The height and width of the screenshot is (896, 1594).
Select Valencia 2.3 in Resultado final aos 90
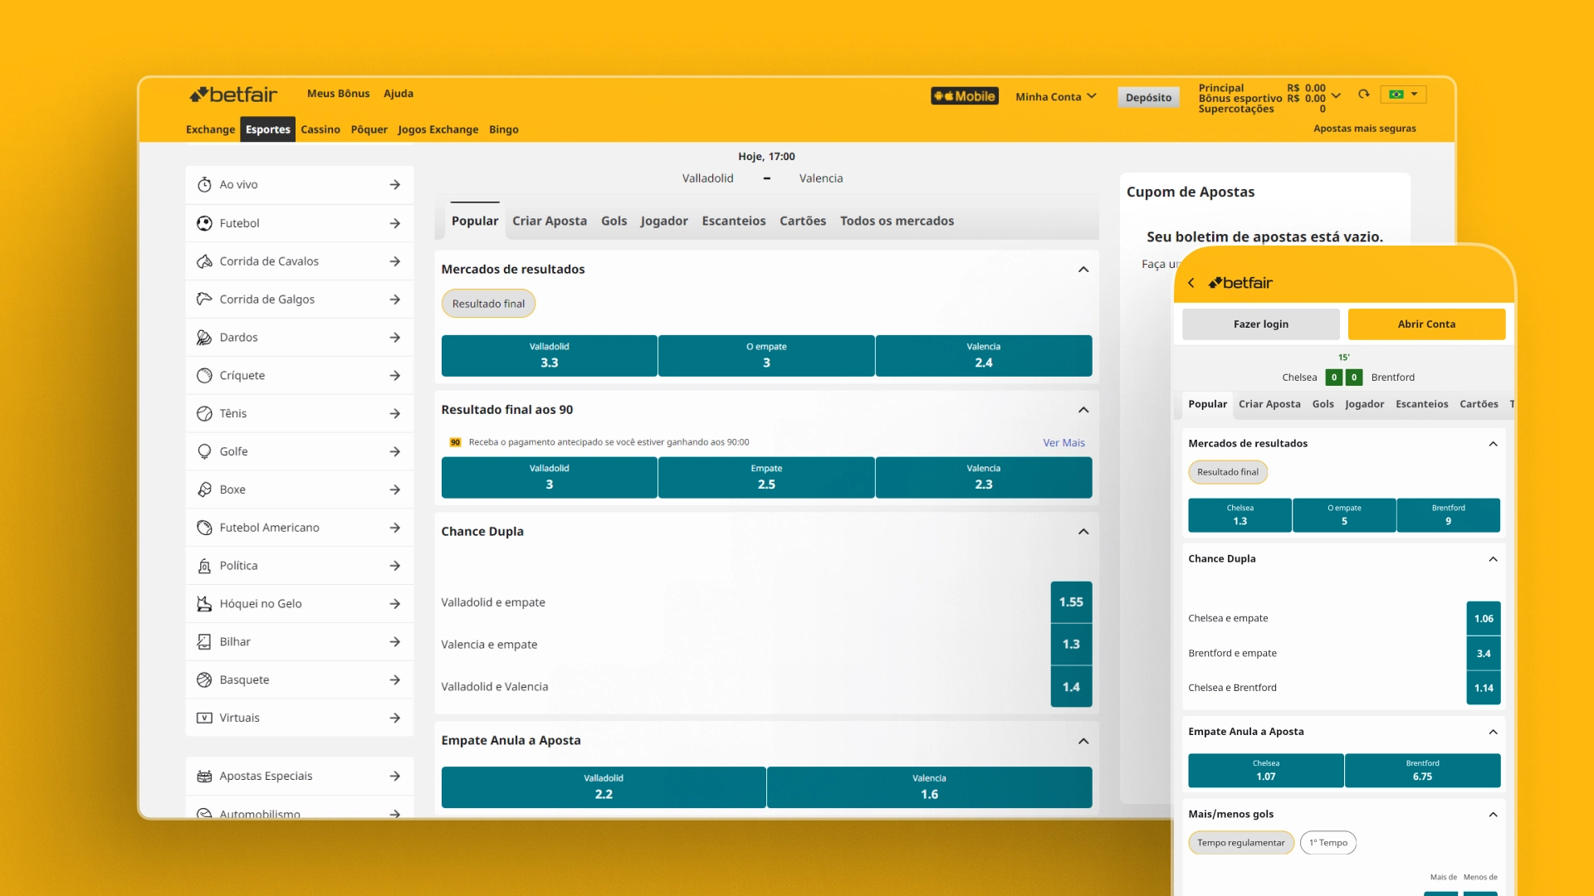[x=984, y=478]
